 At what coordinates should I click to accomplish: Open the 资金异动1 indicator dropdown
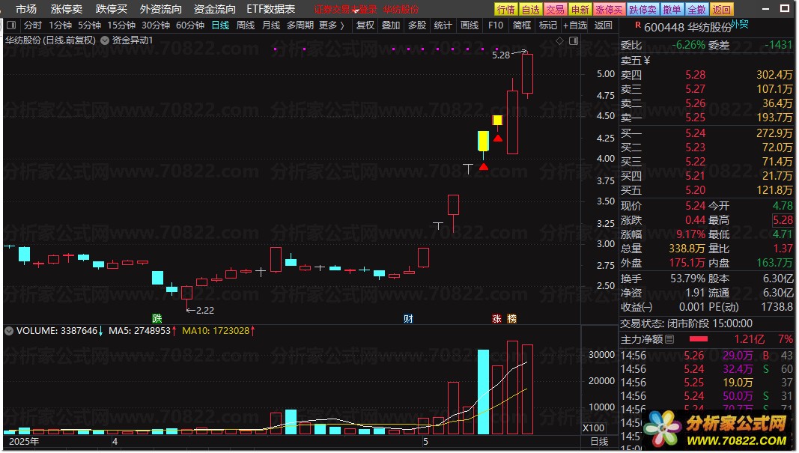pos(104,40)
